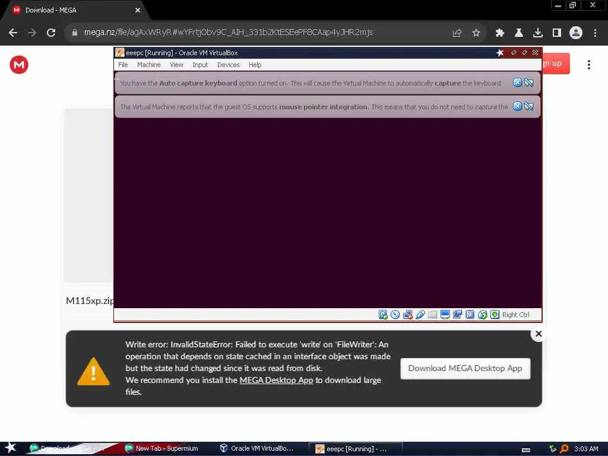
Task: Open the Devices menu
Action: [229, 65]
